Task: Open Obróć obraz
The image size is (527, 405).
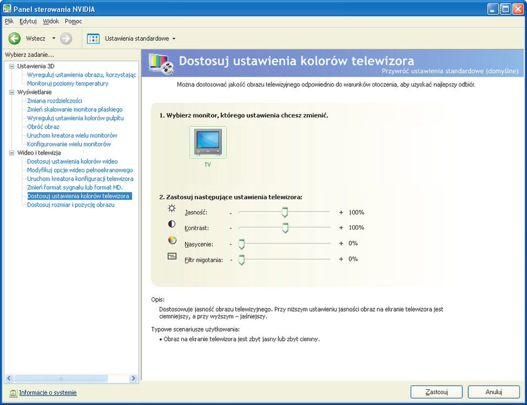Action: [43, 127]
